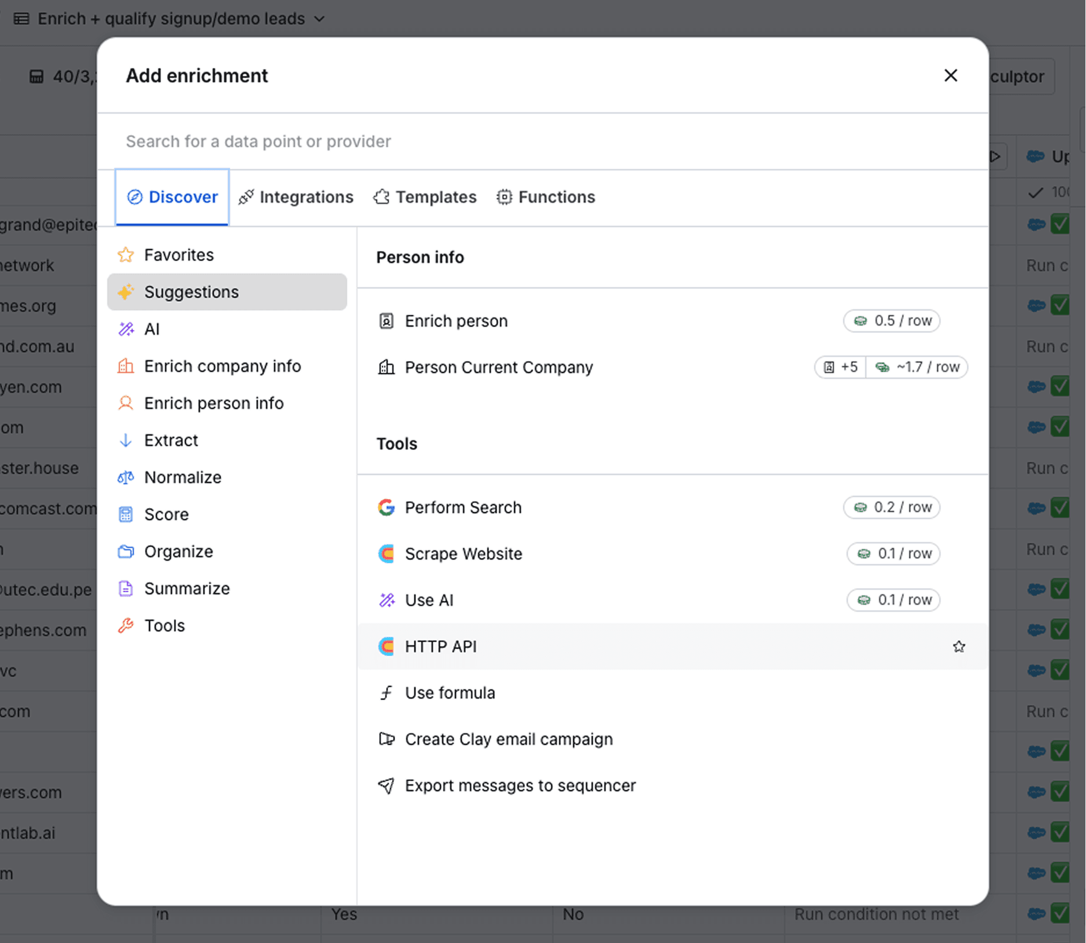Open the table name dropdown chevron
Image resolution: width=1086 pixels, height=943 pixels.
tap(319, 19)
